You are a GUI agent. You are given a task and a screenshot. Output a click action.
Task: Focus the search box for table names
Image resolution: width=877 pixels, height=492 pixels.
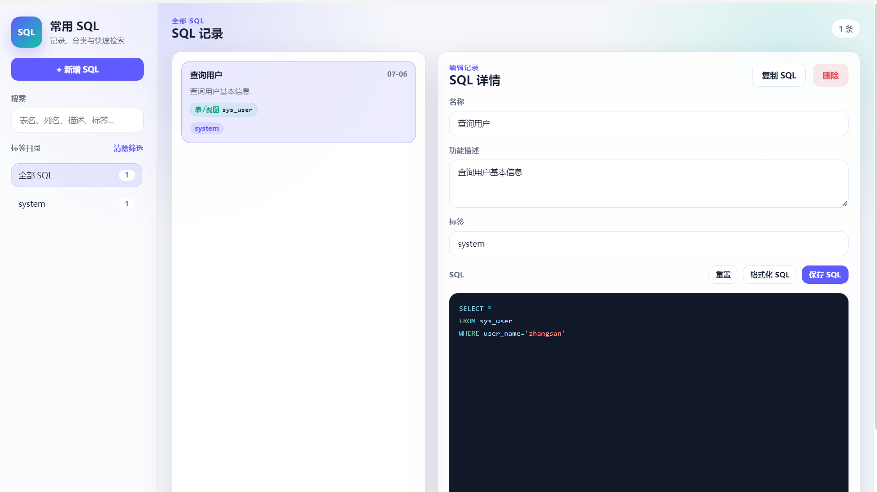(77, 121)
